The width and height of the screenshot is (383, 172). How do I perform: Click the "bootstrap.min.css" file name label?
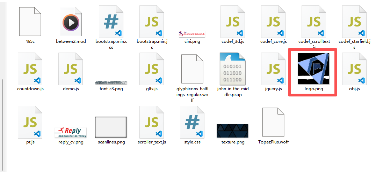111,45
